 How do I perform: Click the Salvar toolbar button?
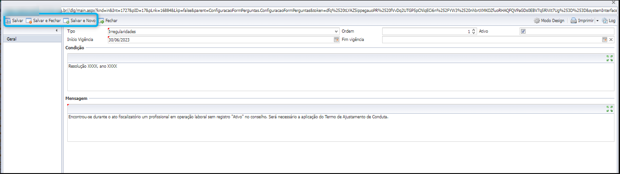point(14,21)
